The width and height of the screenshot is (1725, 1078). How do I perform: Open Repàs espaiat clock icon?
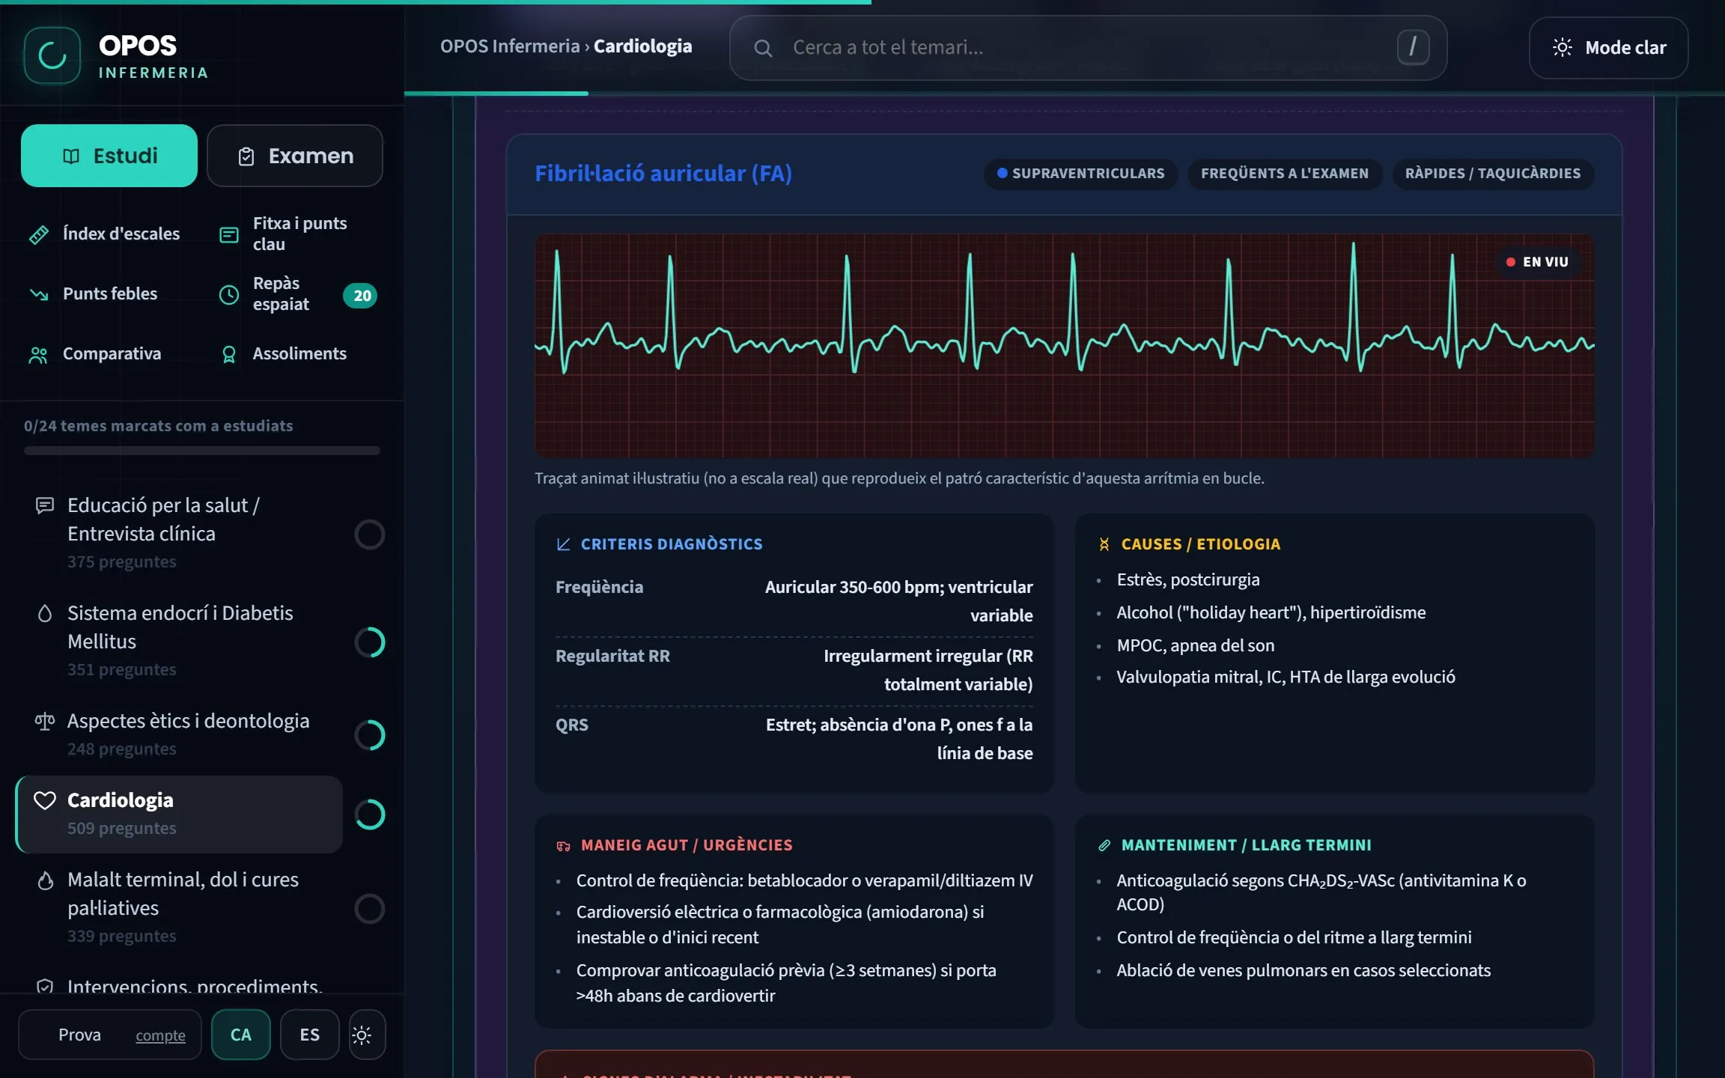tap(229, 295)
